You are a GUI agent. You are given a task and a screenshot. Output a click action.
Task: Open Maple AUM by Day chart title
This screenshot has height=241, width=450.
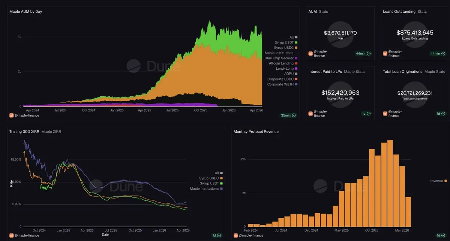click(25, 12)
